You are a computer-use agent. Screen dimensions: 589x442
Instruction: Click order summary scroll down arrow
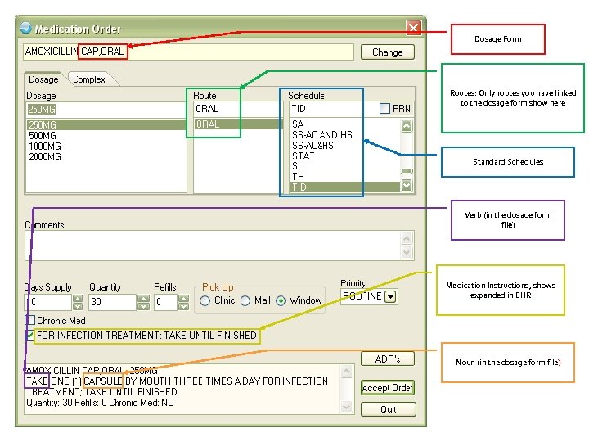[x=346, y=407]
